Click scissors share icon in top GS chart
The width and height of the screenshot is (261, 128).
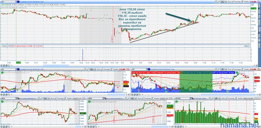216,2
